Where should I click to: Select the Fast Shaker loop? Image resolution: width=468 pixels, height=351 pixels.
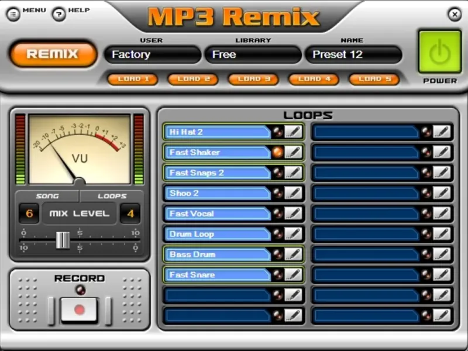tap(217, 152)
